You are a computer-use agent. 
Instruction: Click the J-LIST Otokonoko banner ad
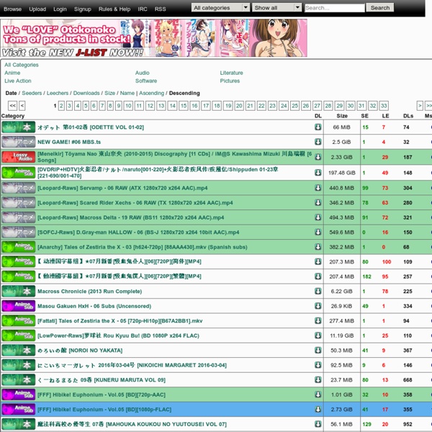pyautogui.click(x=154, y=37)
